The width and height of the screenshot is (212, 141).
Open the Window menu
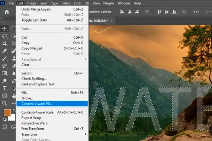pos(123,3)
